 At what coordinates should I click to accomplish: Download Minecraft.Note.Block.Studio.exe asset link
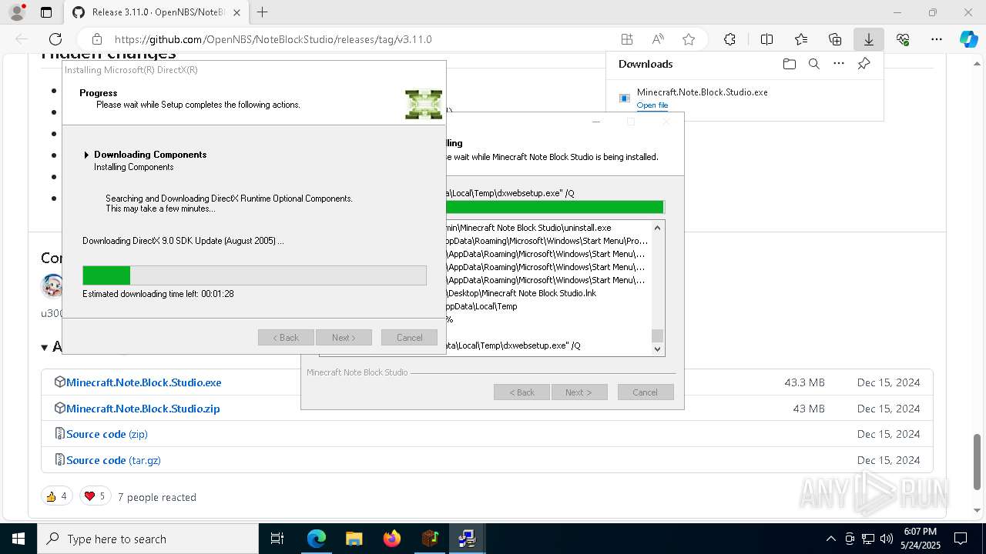click(x=143, y=382)
